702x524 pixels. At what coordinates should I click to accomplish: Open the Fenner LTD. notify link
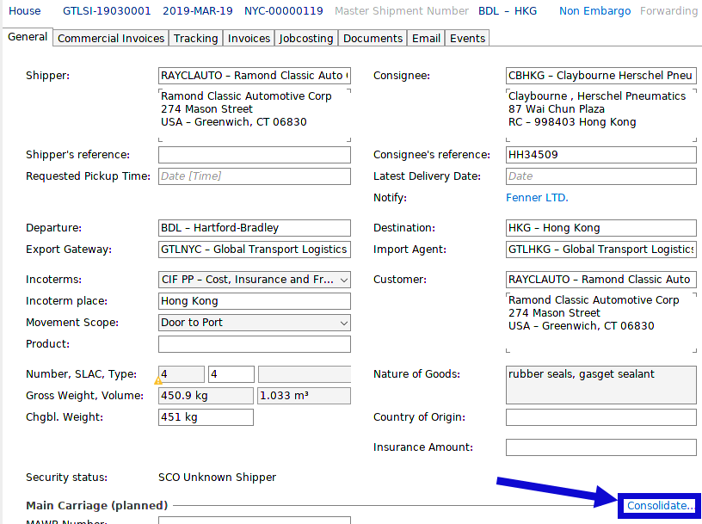537,197
